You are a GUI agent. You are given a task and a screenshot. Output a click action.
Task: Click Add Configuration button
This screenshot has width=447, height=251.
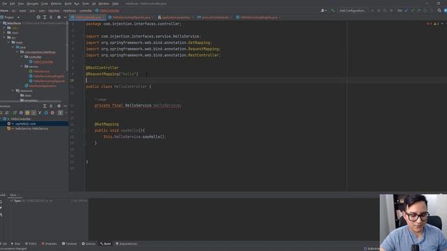352,10
